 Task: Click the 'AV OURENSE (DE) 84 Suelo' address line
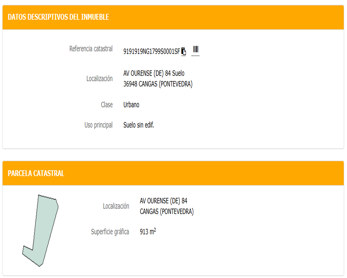click(154, 73)
